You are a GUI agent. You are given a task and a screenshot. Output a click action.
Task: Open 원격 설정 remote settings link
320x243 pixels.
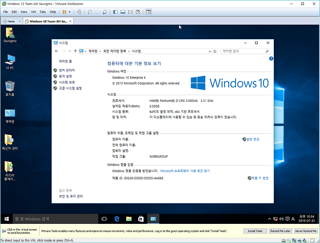pyautogui.click(x=65, y=76)
